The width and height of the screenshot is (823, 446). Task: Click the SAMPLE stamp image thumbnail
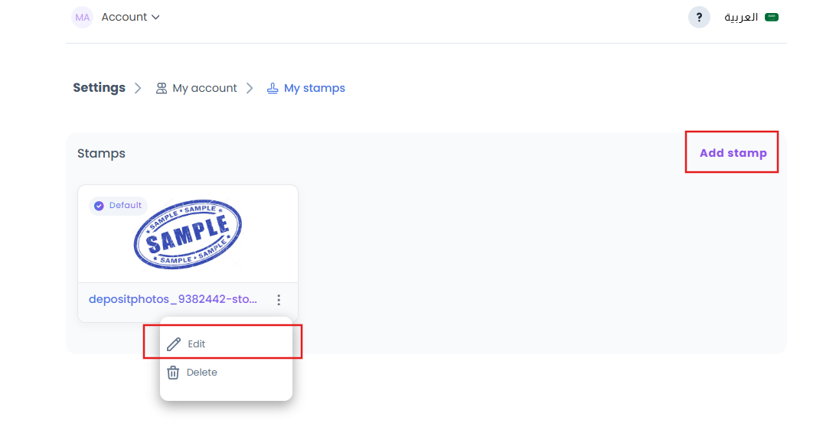(x=188, y=233)
